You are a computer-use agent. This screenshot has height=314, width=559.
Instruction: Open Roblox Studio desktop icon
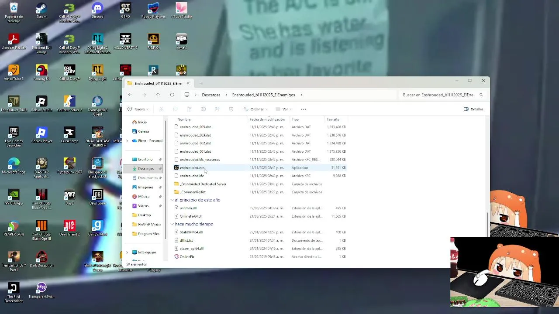tap(41, 104)
